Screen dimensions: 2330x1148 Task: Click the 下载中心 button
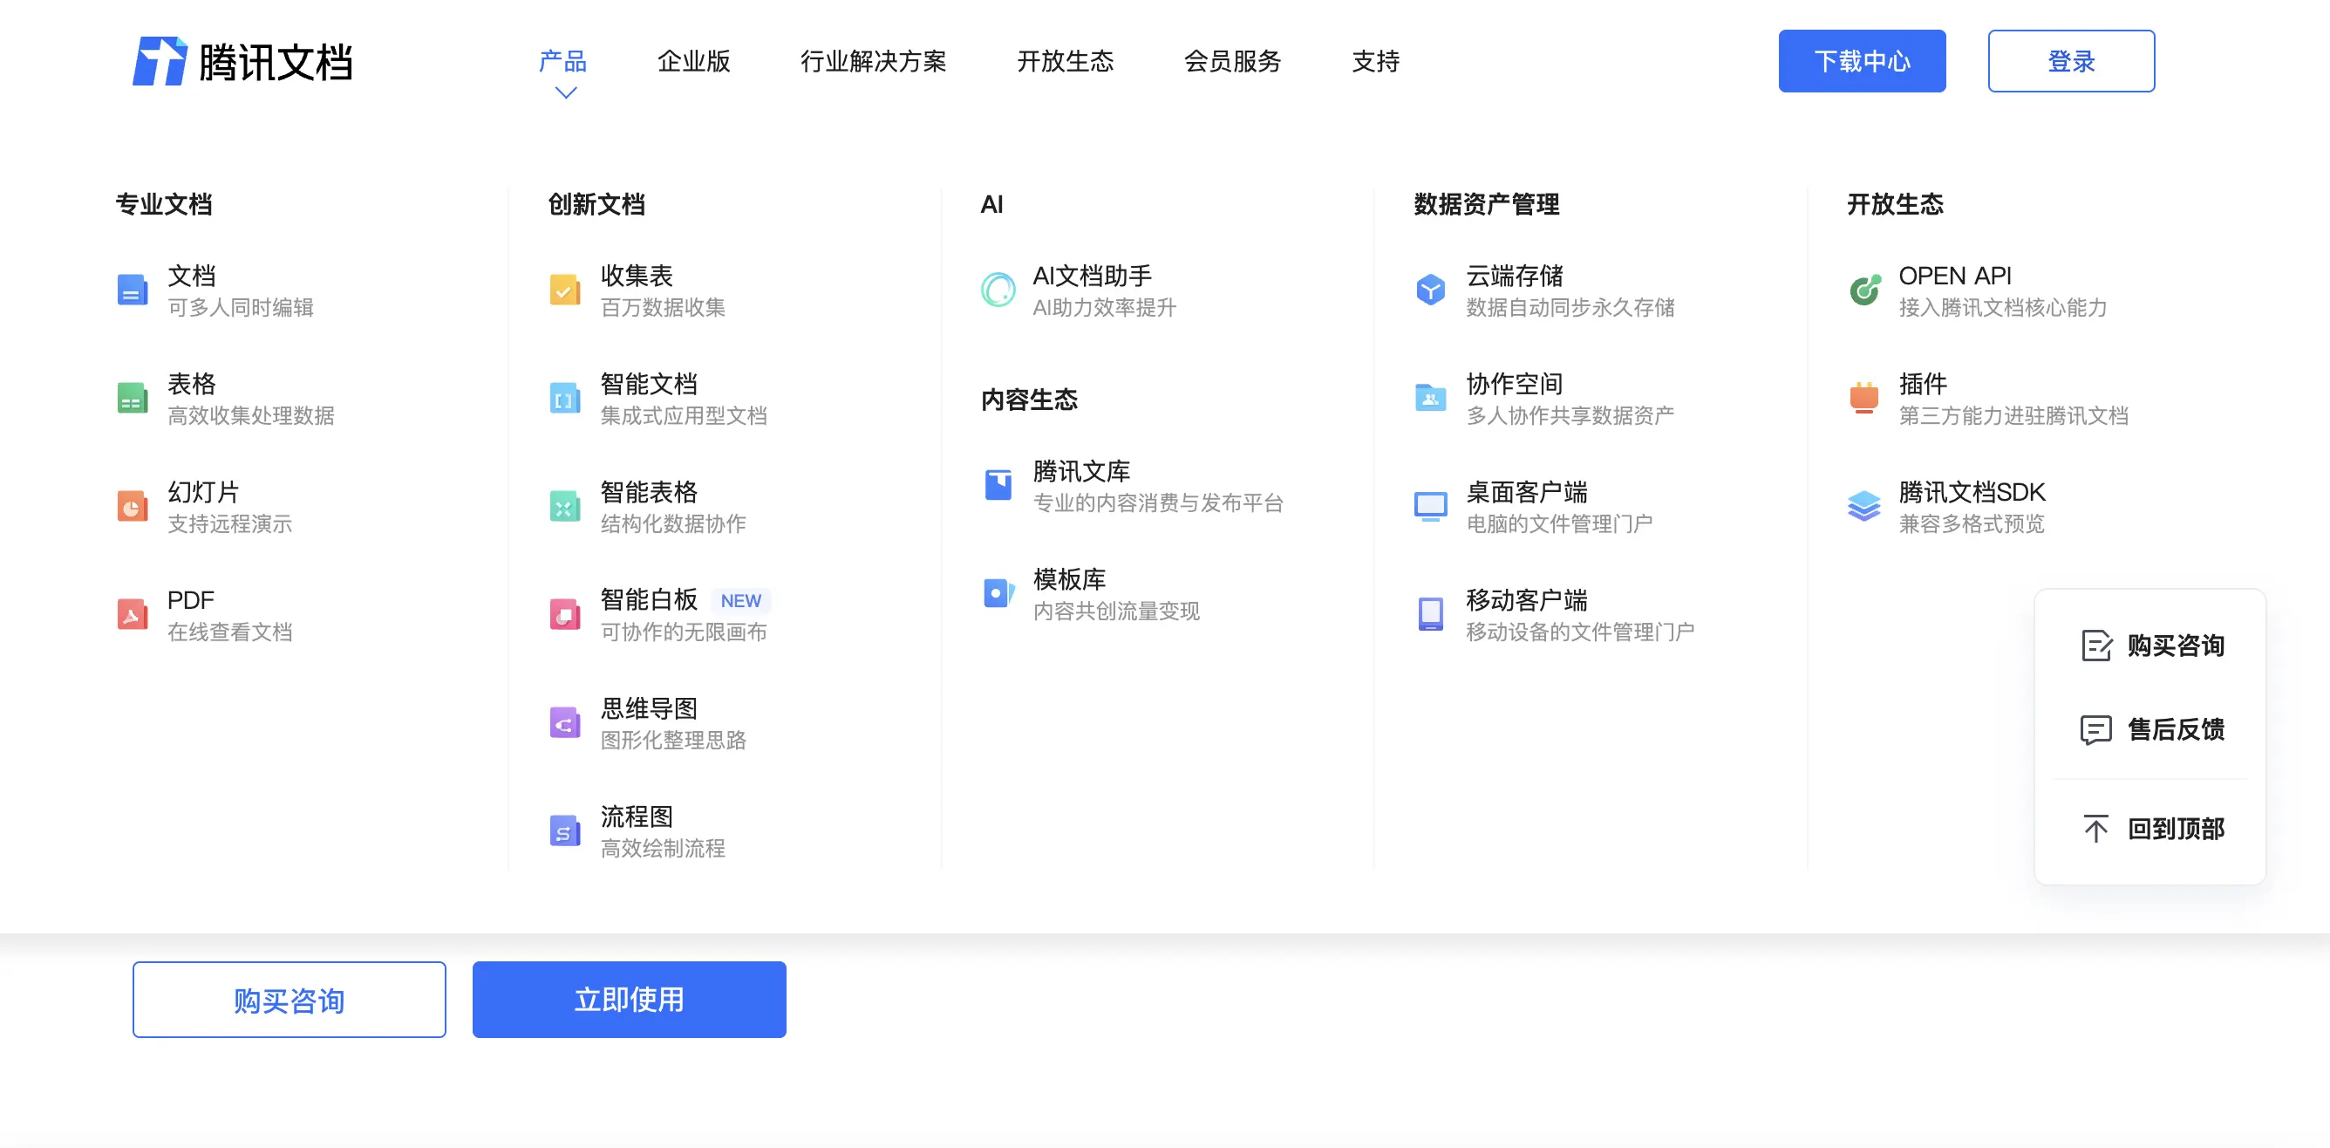[1862, 60]
